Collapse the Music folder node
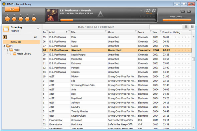This screenshot has height=131, width=197. (x=7, y=50)
